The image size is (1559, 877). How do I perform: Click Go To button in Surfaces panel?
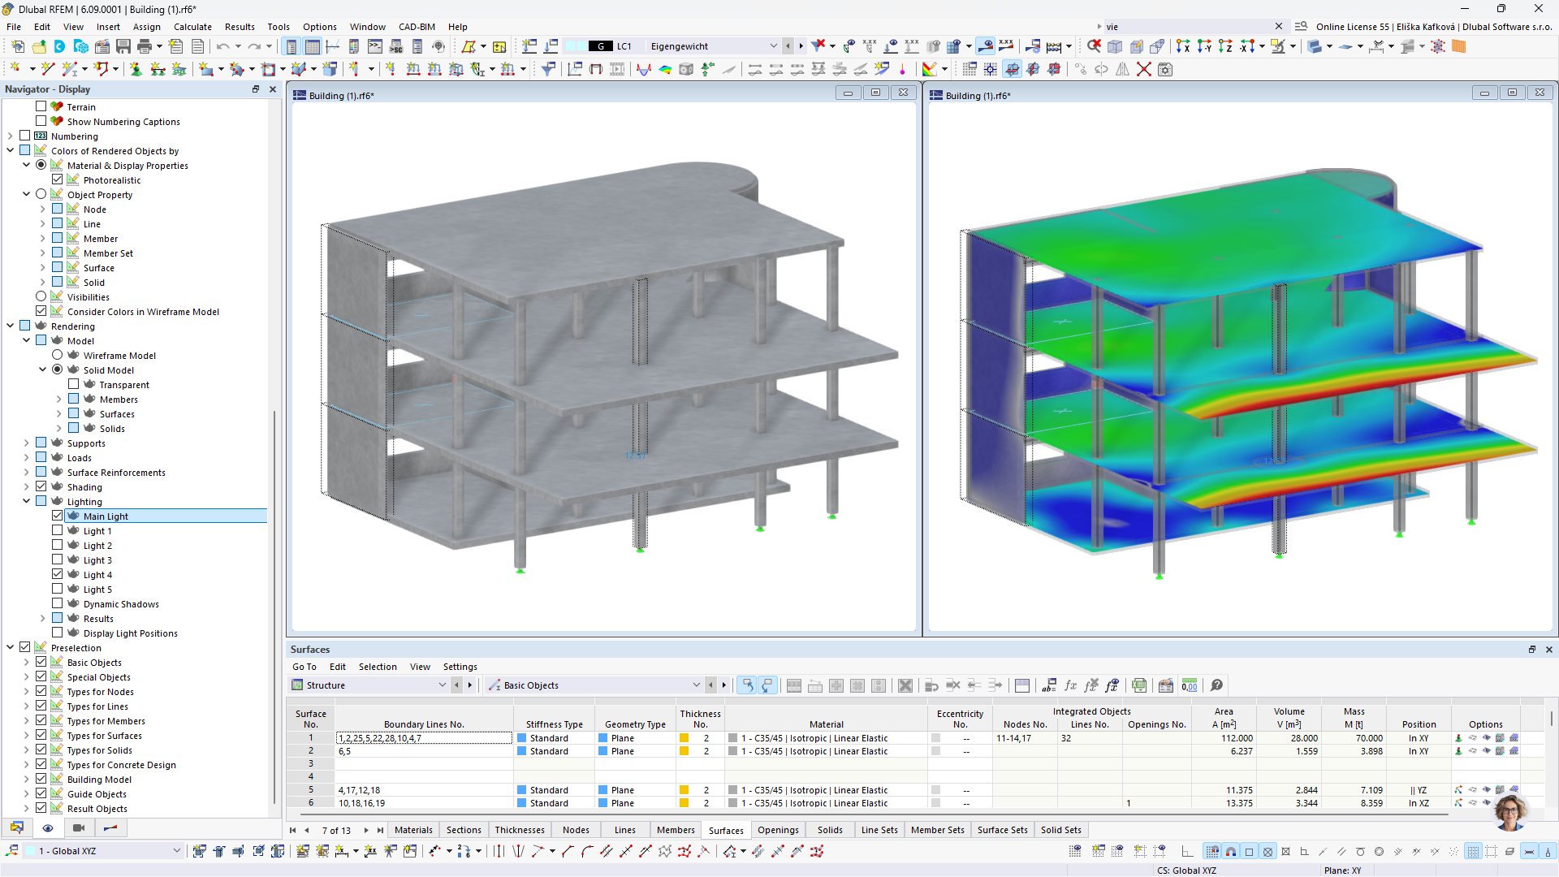pyautogui.click(x=305, y=666)
